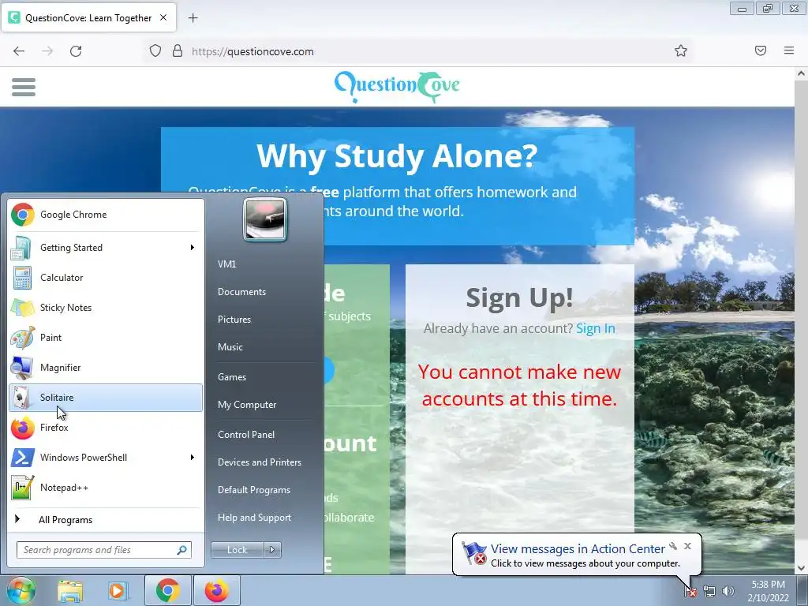
Task: Open Control Panel from the Start menu
Action: coord(246,435)
